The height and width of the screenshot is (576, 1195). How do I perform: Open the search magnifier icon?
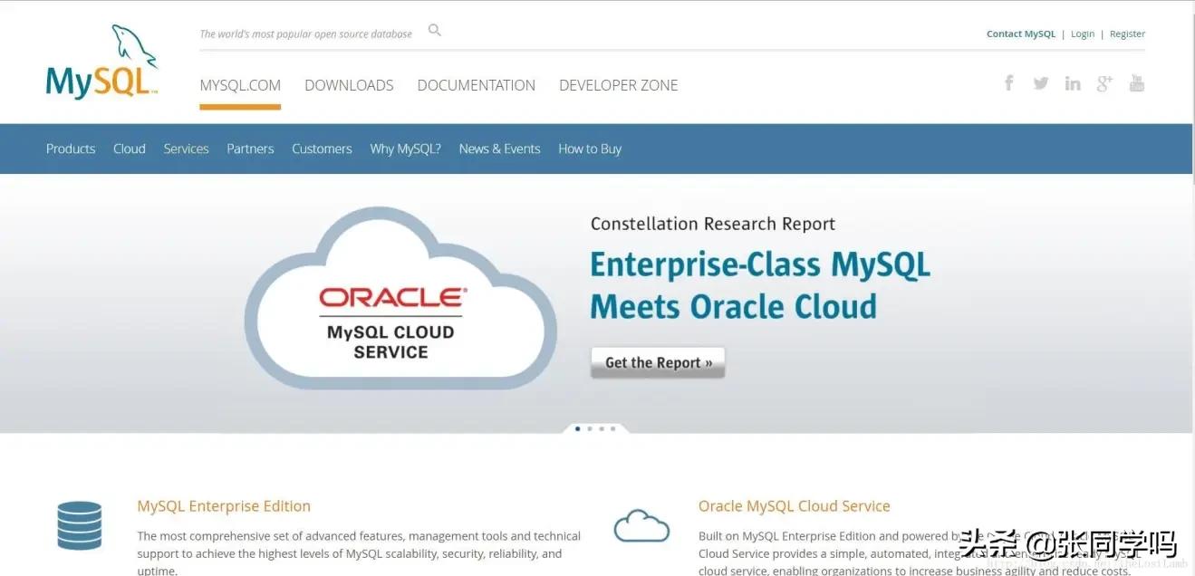(435, 30)
